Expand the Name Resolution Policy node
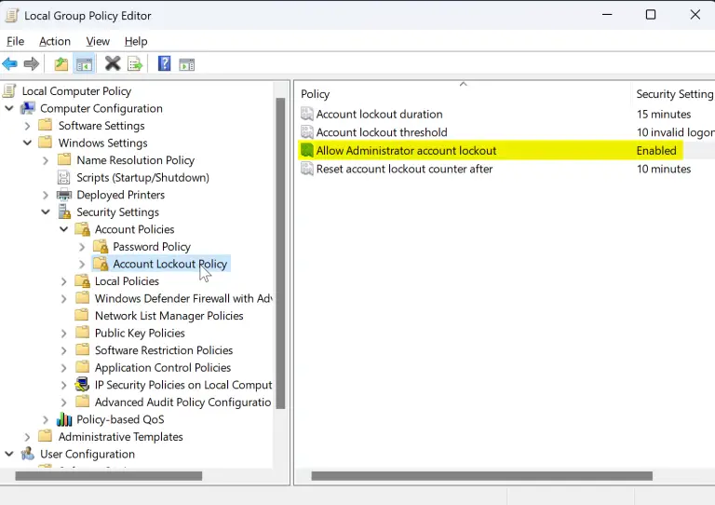The height and width of the screenshot is (505, 715). pos(46,160)
